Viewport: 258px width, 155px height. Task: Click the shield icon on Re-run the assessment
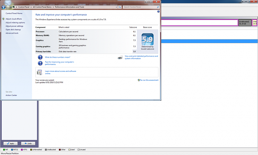coord(139,80)
